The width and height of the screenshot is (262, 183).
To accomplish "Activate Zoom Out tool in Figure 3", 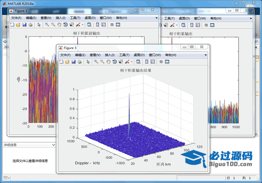I will tap(102, 62).
